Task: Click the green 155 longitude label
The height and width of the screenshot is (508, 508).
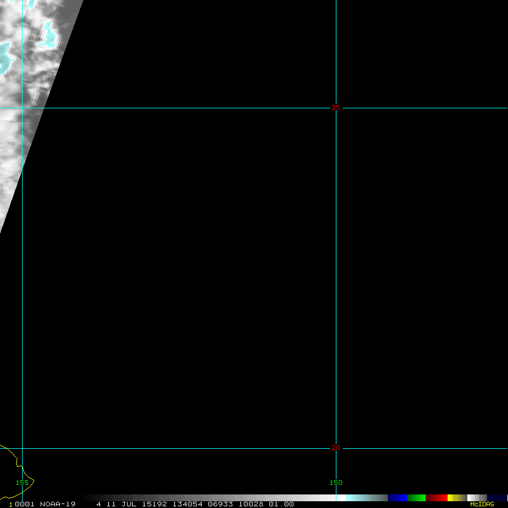Action: coord(22,483)
